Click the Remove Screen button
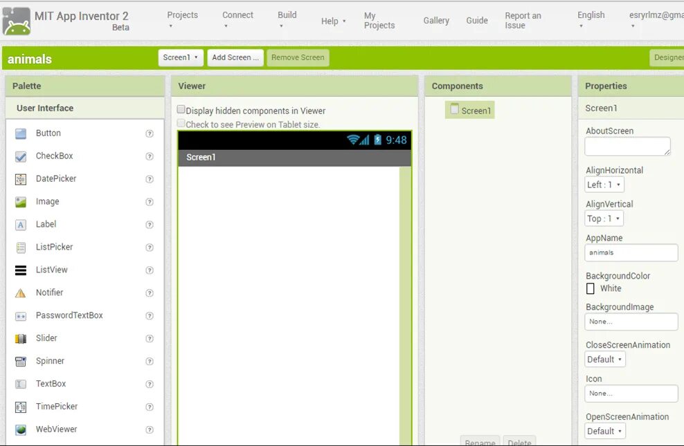684x446 pixels. click(x=298, y=57)
